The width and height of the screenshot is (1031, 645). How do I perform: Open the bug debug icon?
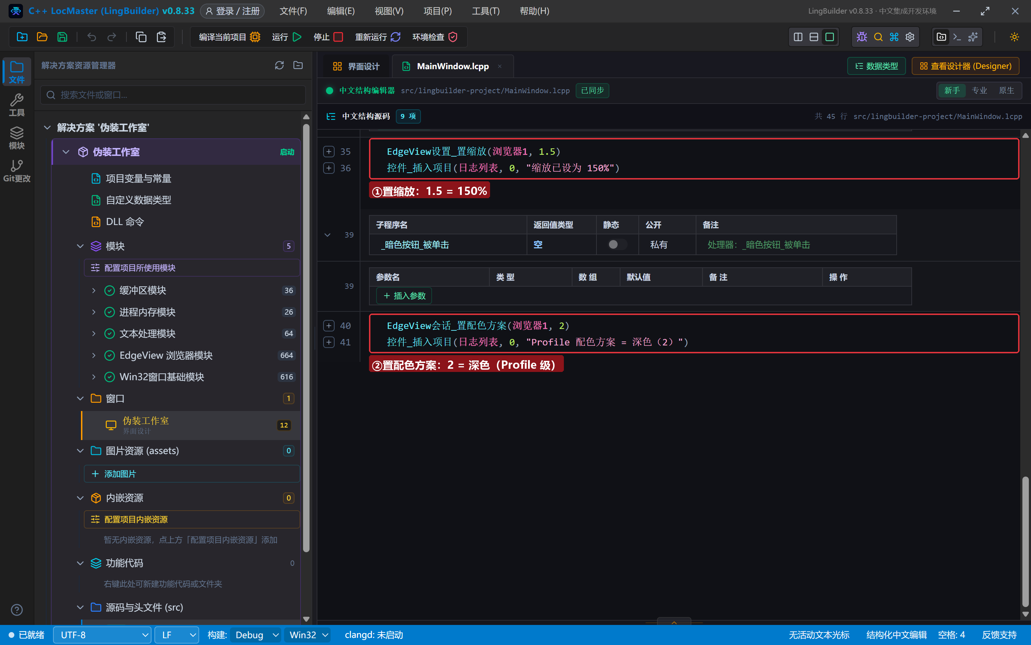[x=862, y=37]
